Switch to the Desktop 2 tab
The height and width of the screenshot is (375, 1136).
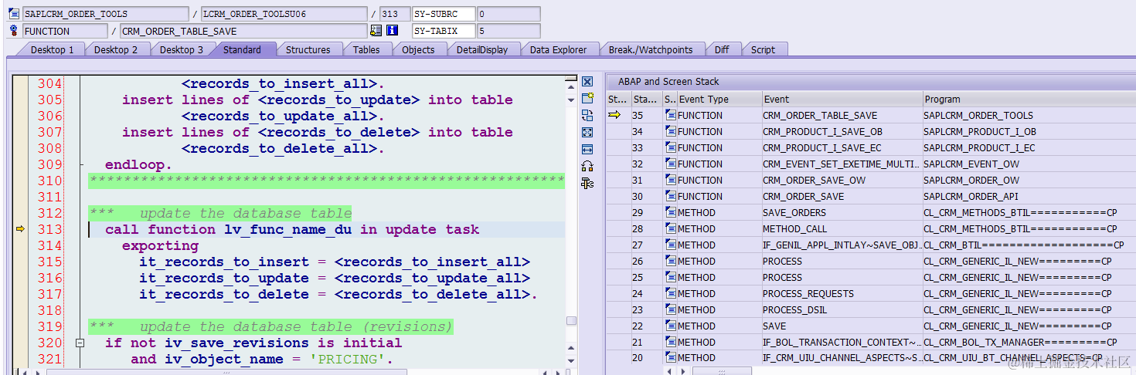click(116, 49)
